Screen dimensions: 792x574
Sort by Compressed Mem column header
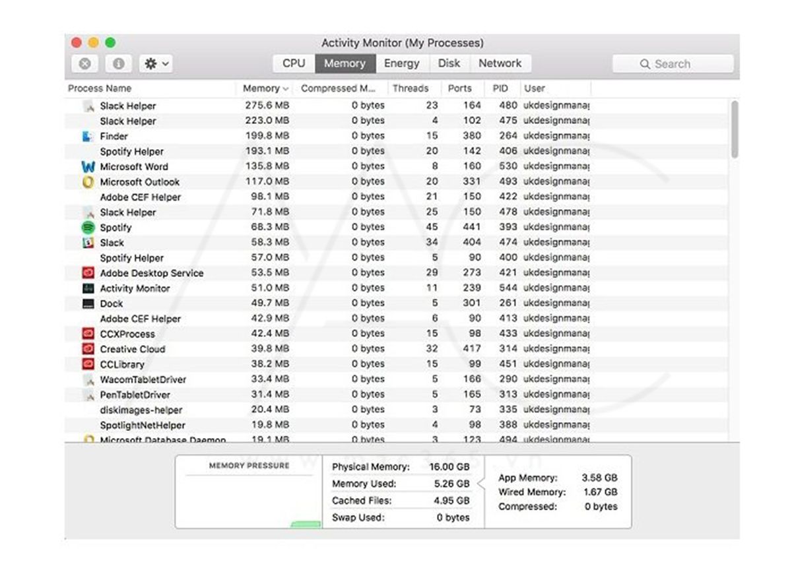pos(339,88)
